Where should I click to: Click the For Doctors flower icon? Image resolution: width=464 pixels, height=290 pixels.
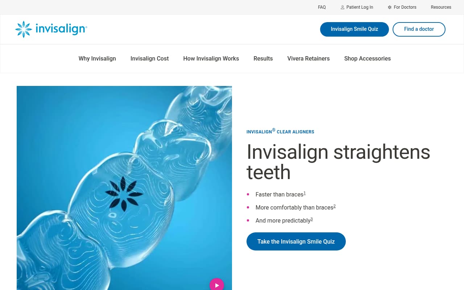point(390,7)
